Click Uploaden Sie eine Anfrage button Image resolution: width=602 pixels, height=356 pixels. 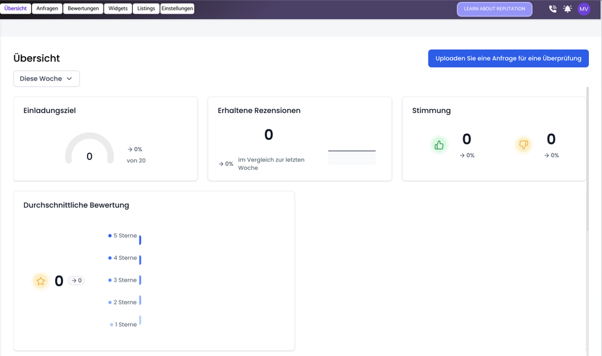[508, 58]
